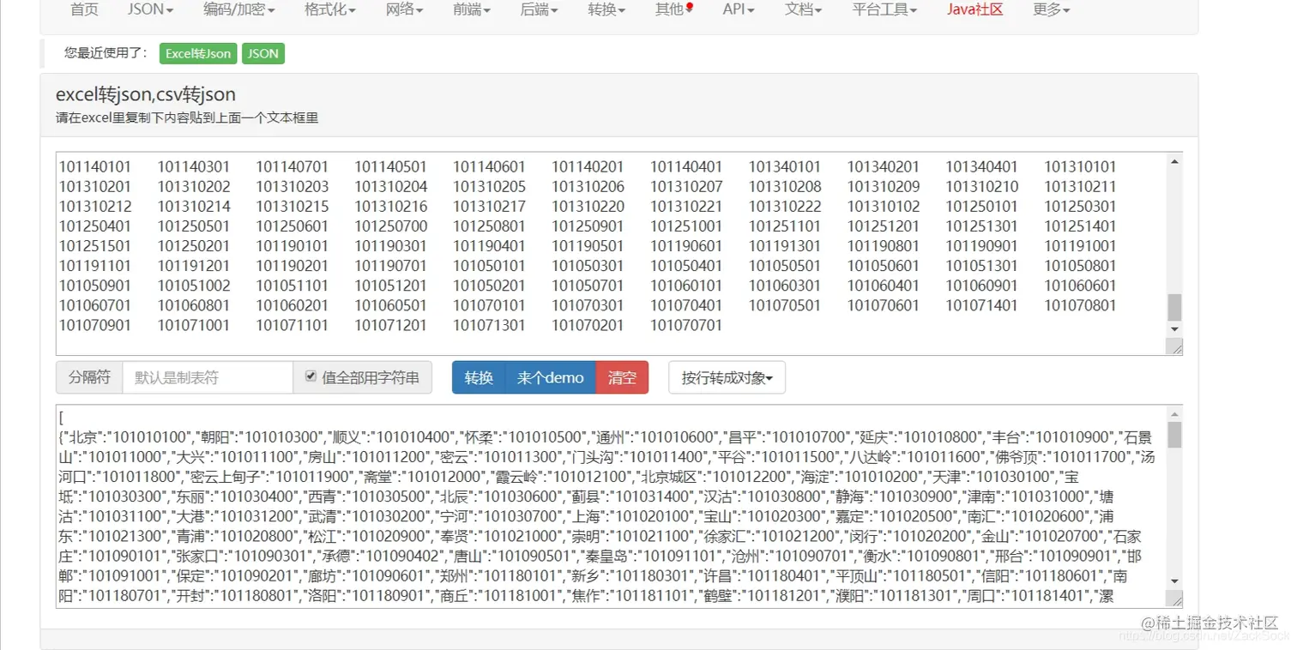Click the value 101310102 in input area
Image resolution: width=1297 pixels, height=650 pixels.
click(x=884, y=207)
